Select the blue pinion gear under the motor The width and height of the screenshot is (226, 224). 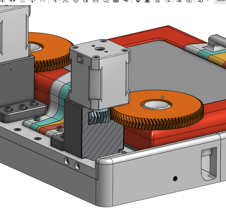99,116
